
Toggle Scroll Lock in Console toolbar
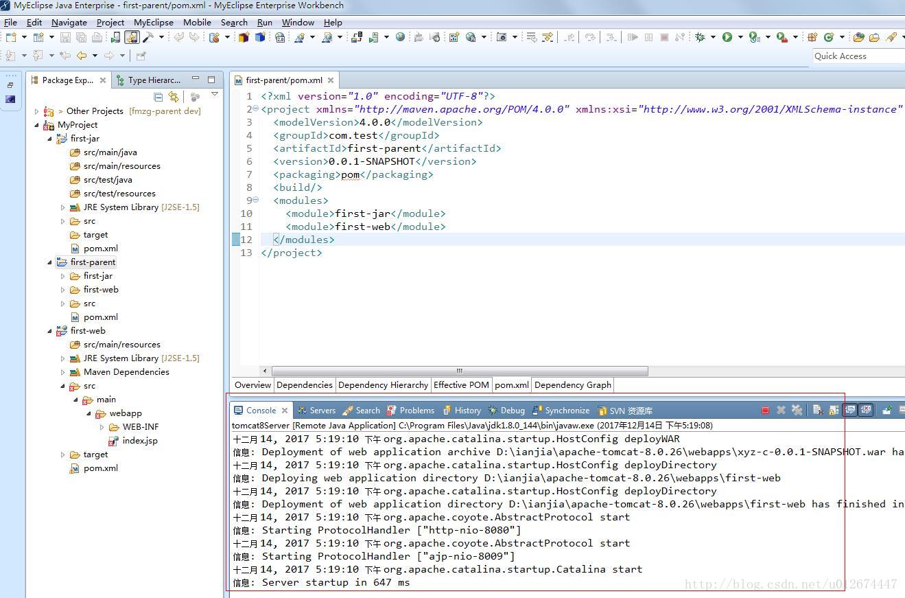click(x=834, y=410)
